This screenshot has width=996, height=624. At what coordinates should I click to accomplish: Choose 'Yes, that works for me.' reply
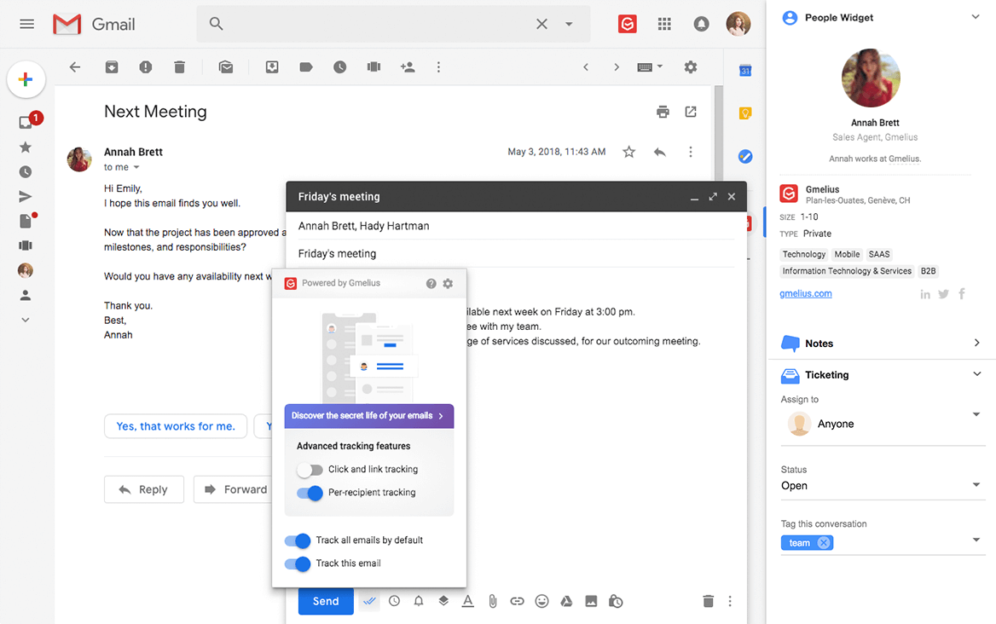[176, 426]
